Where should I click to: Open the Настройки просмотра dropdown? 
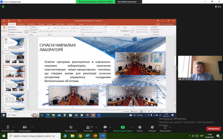129,2
